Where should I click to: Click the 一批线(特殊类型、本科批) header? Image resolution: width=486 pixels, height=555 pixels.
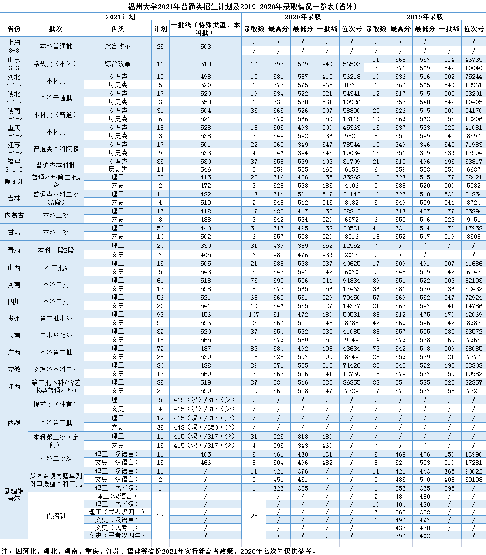205,29
